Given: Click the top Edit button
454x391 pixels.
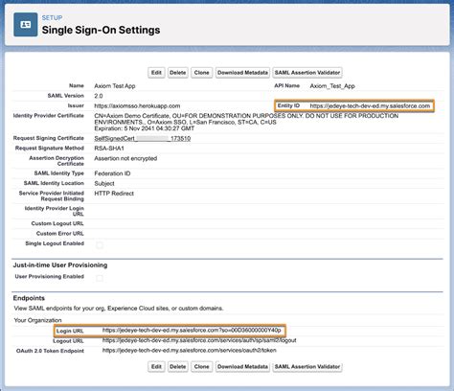Looking at the screenshot, I should (156, 73).
